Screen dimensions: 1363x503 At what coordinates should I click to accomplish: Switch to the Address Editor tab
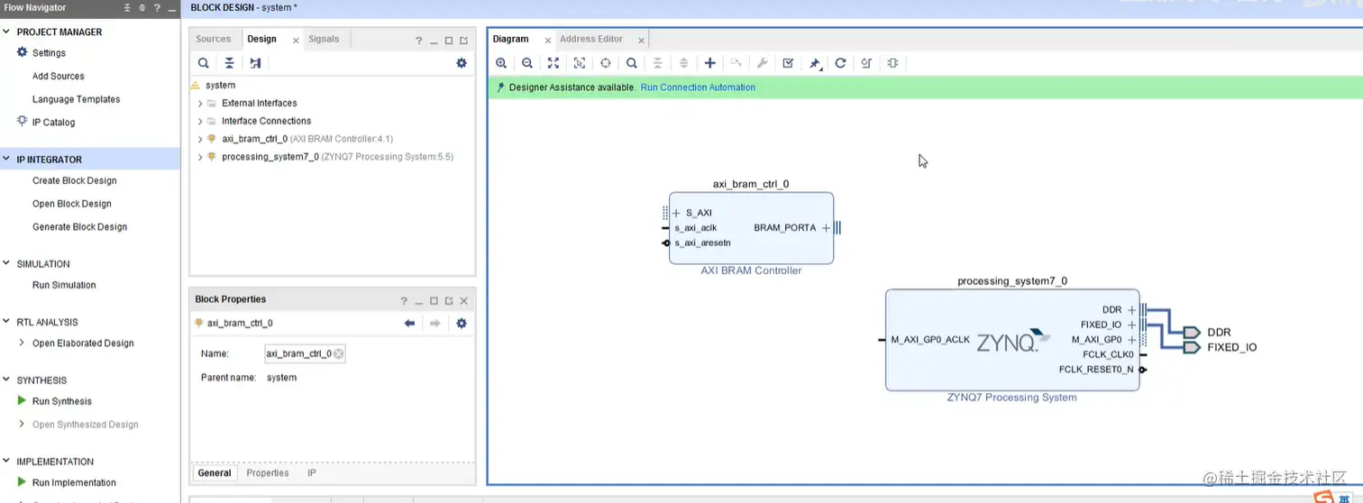click(591, 39)
